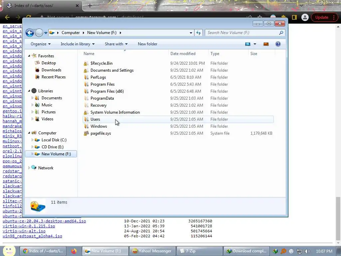Open the recent pages dropdown arrow
The height and width of the screenshot is (256, 341).
pos(46,33)
